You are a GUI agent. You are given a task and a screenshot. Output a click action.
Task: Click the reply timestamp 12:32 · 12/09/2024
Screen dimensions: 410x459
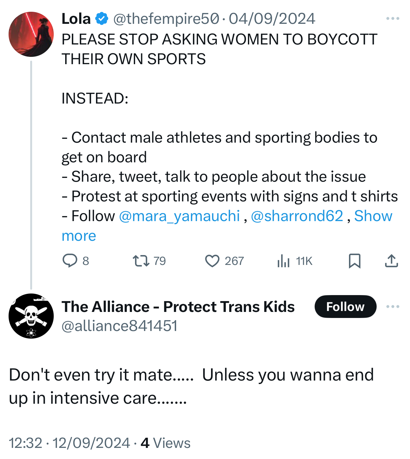pos(69,443)
